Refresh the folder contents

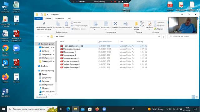click(163, 37)
